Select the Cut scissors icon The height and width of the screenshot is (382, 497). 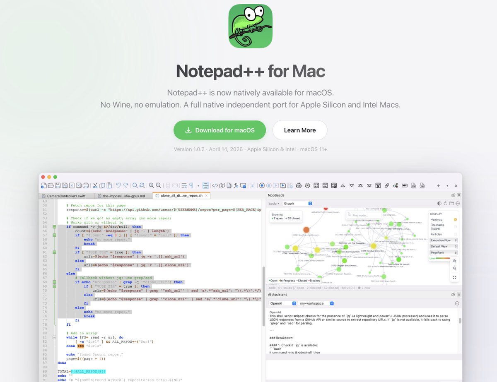pyautogui.click(x=95, y=186)
